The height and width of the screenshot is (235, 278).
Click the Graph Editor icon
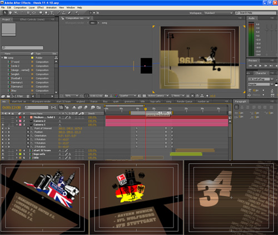pyautogui.click(x=98, y=108)
